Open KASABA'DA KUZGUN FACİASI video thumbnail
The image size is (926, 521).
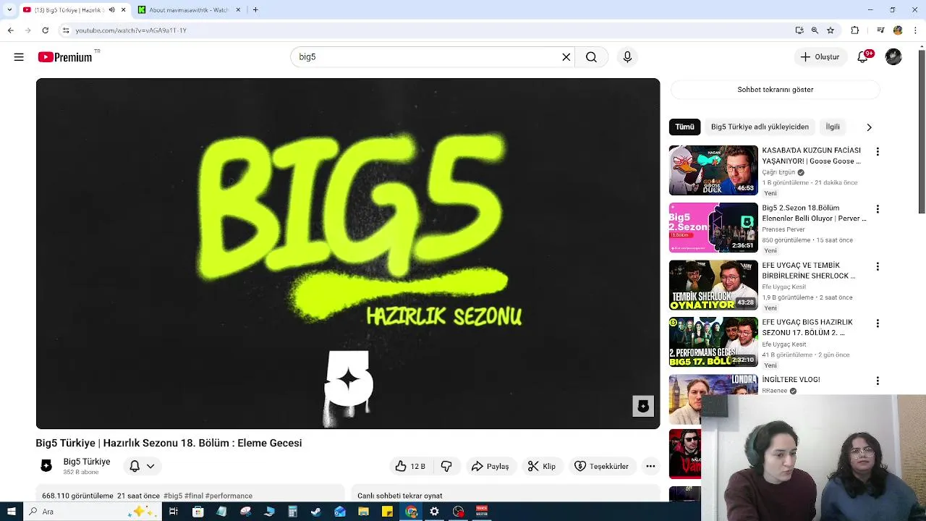tap(713, 171)
